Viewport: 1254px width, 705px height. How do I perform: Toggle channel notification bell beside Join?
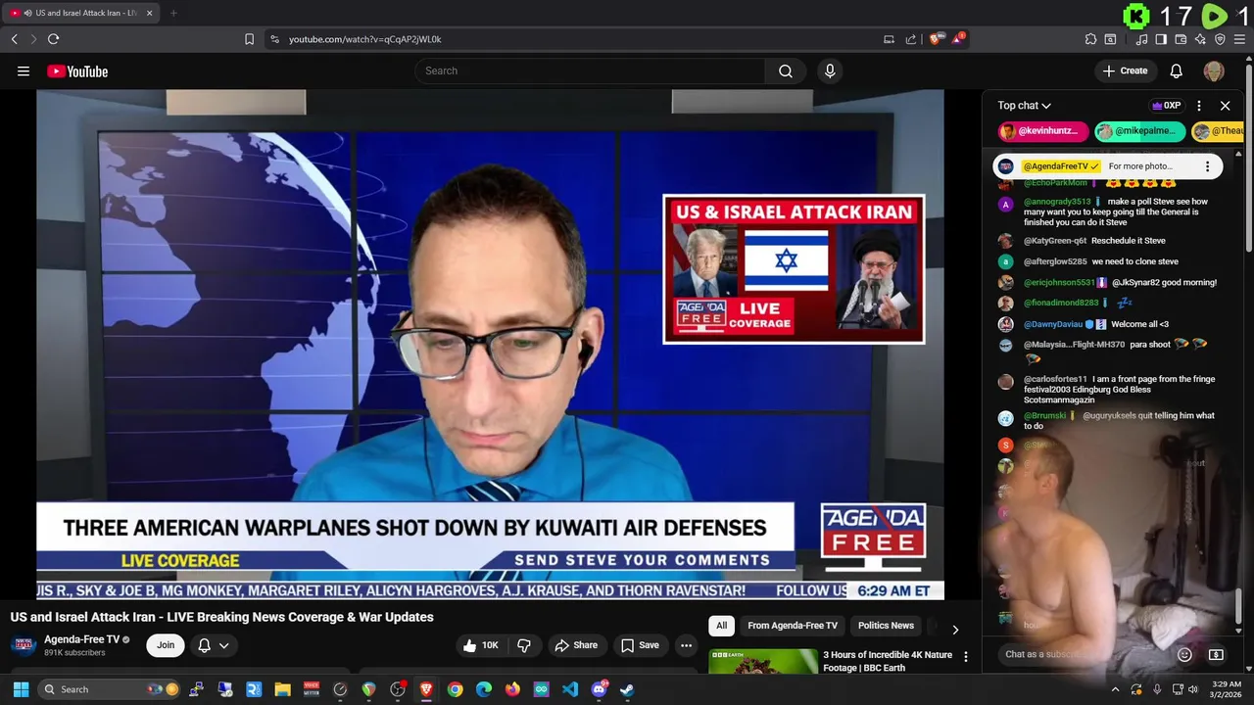(x=204, y=645)
